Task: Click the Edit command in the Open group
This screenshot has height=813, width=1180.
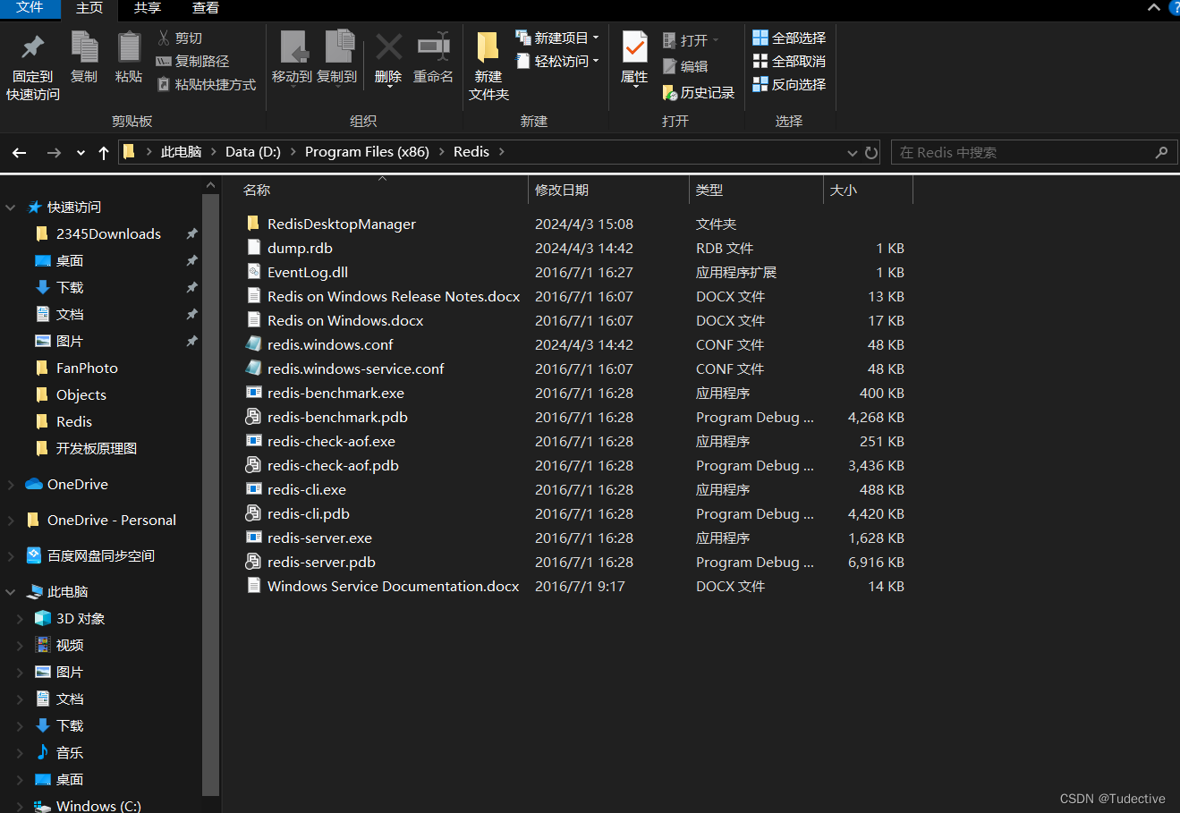Action: pos(685,66)
